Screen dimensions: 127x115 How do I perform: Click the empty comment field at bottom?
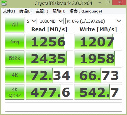[x=63, y=107]
